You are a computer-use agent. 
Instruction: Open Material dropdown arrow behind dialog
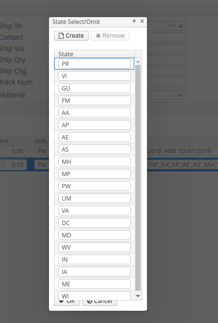click(x=180, y=95)
